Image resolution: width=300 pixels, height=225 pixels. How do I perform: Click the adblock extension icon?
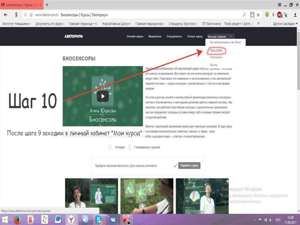tap(279, 15)
